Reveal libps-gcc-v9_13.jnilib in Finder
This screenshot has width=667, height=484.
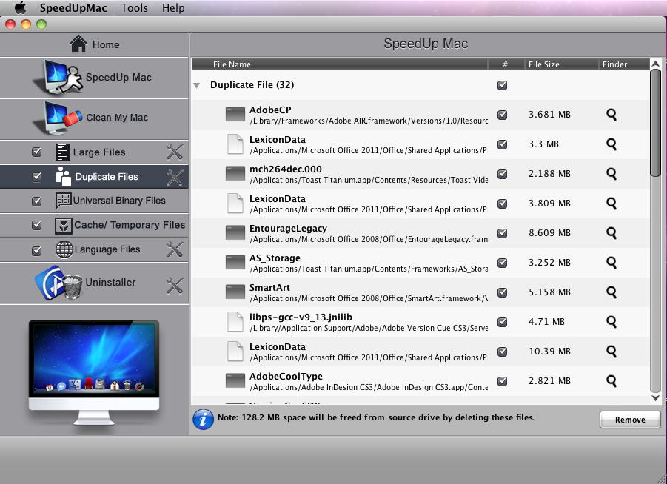pos(611,321)
